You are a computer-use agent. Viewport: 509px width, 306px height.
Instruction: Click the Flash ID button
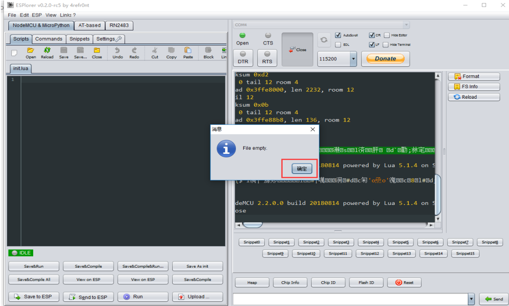click(x=366, y=283)
